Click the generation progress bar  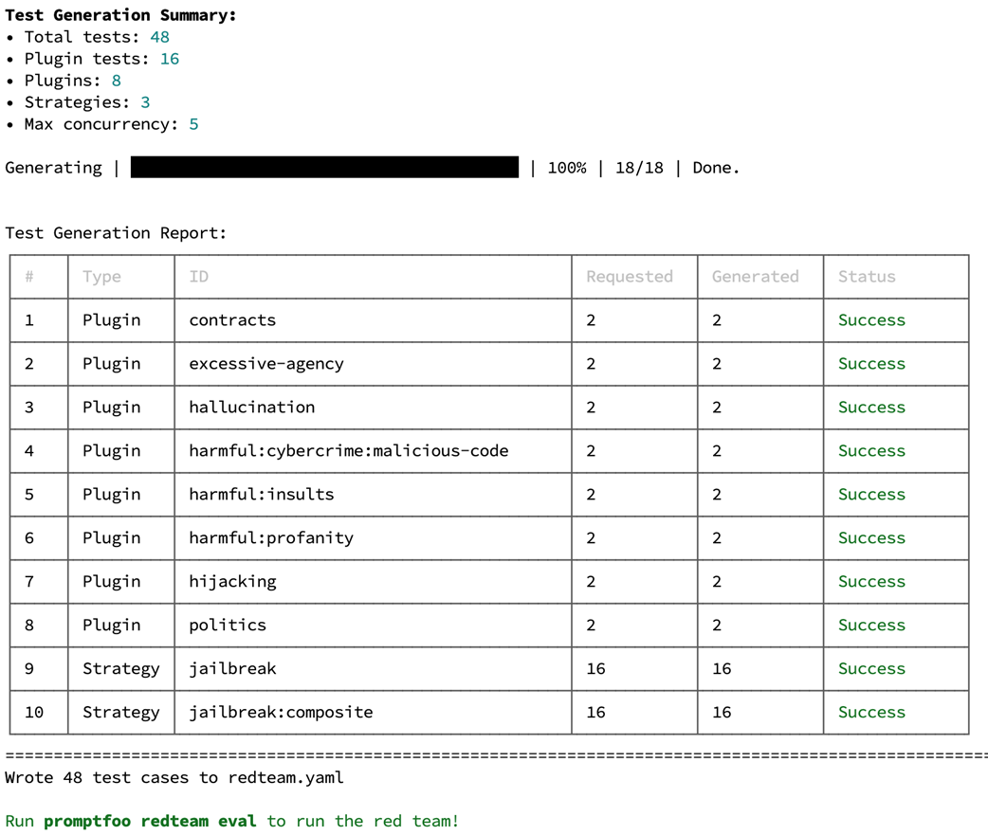[324, 168]
